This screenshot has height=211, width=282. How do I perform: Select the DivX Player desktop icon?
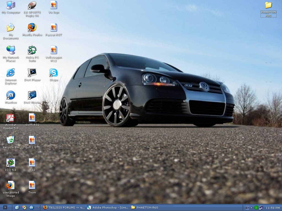[x=32, y=73]
